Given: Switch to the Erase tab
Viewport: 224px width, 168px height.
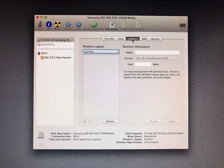Looking at the screenshot, I should click(x=121, y=39).
